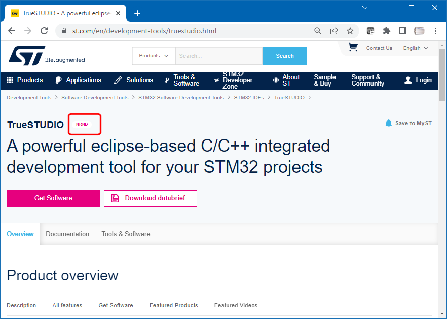447x319 pixels.
Task: Click the NRND status badge
Action: click(82, 124)
